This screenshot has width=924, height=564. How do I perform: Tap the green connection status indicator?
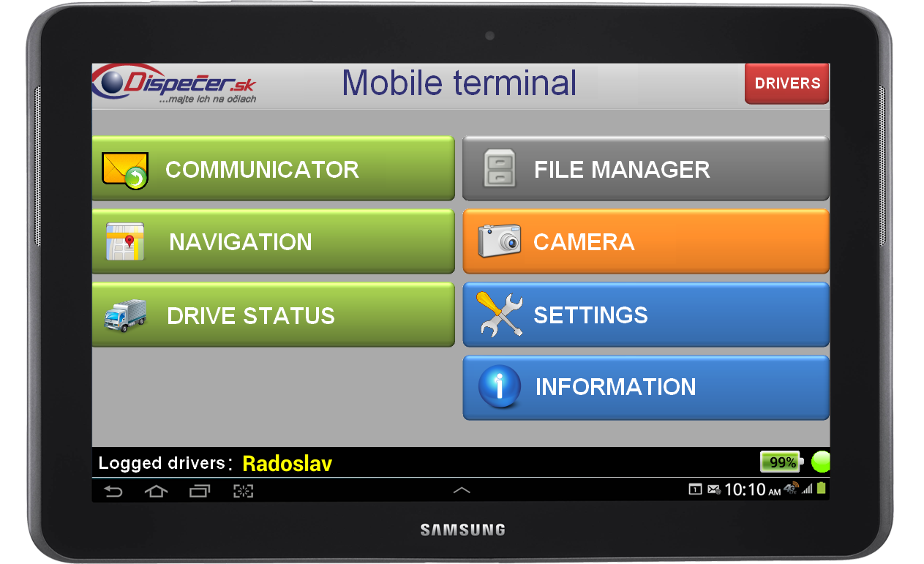821,462
